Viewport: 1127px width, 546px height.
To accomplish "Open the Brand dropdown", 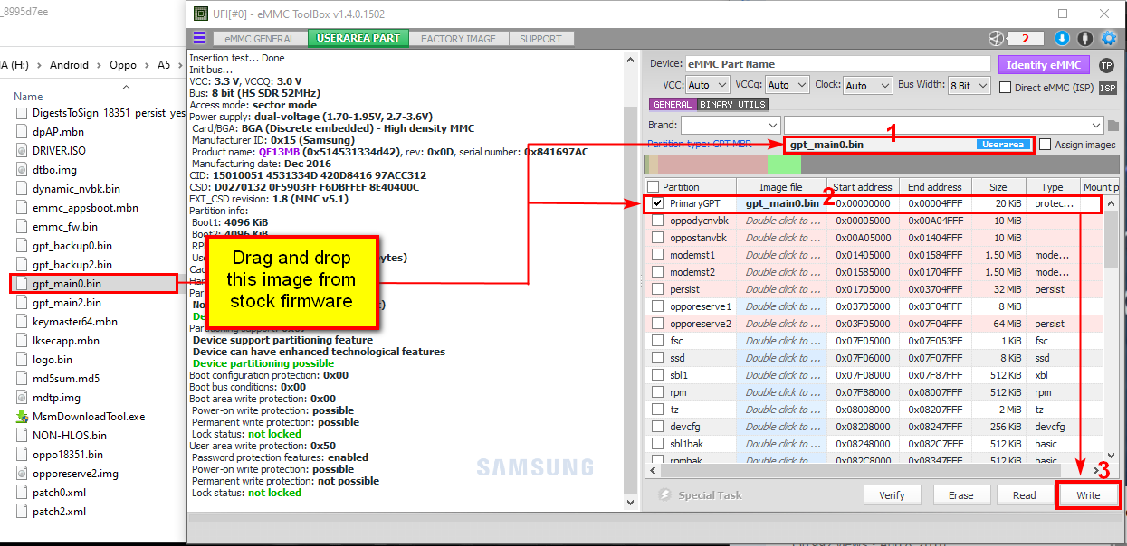I will tap(731, 125).
